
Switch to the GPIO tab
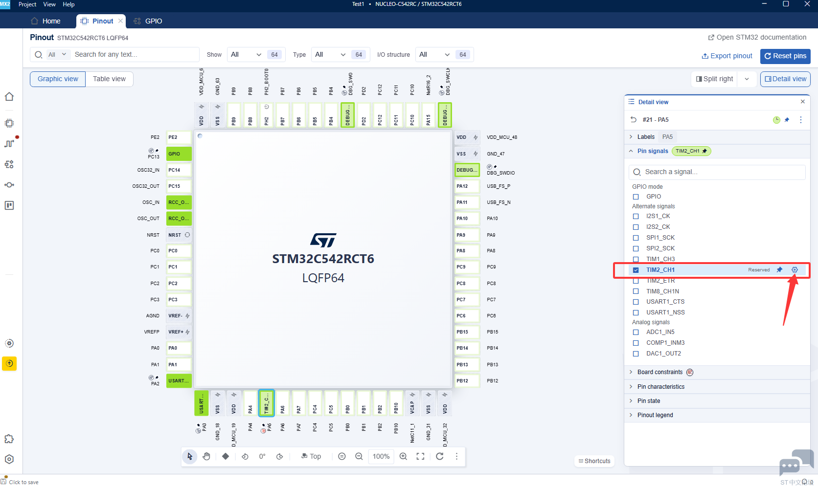(x=148, y=21)
